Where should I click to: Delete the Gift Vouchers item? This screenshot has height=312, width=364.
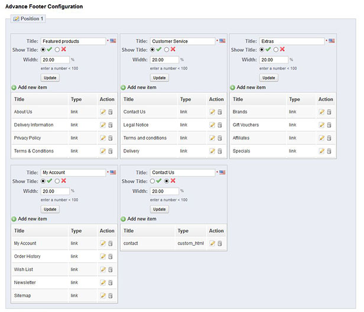click(329, 125)
